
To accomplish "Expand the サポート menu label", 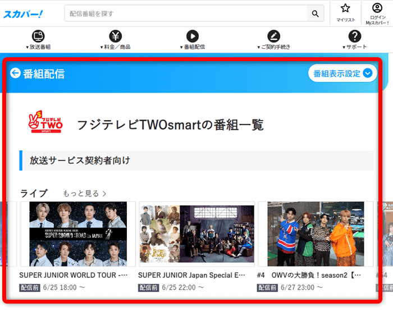I will click(x=355, y=47).
